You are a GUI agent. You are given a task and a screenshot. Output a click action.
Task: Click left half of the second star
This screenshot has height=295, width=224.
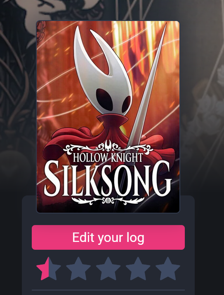pos(72,269)
